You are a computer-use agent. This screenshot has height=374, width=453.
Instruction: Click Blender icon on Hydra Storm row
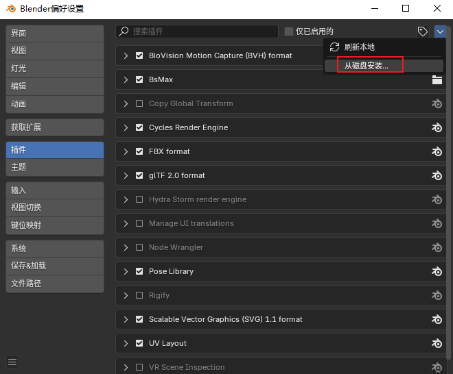[x=437, y=199]
